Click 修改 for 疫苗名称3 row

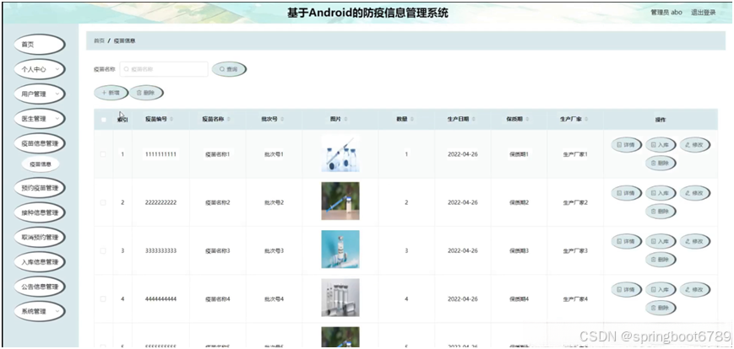coord(694,241)
